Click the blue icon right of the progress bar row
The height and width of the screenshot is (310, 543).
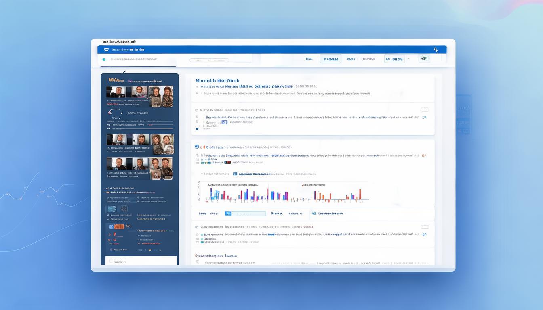314,214
